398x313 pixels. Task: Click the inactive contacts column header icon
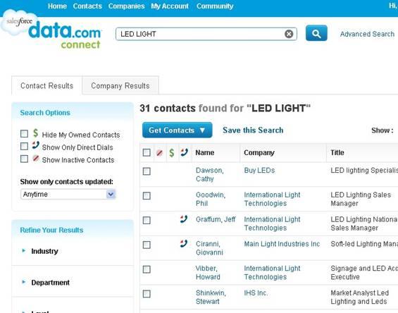159,153
